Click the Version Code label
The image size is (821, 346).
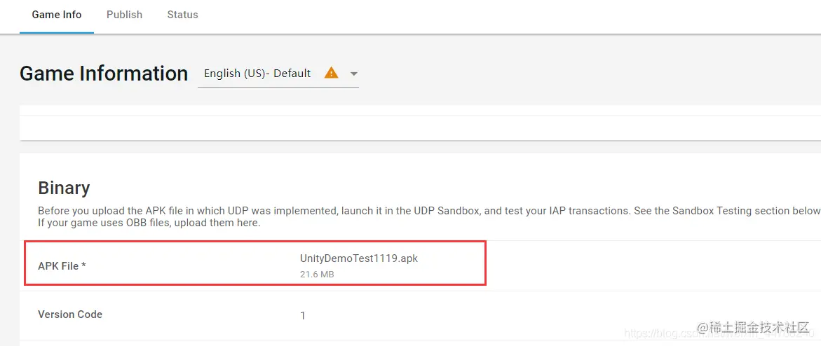pos(70,314)
